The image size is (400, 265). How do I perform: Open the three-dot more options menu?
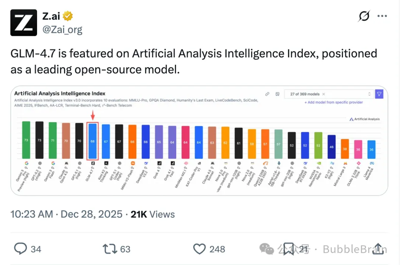382,16
